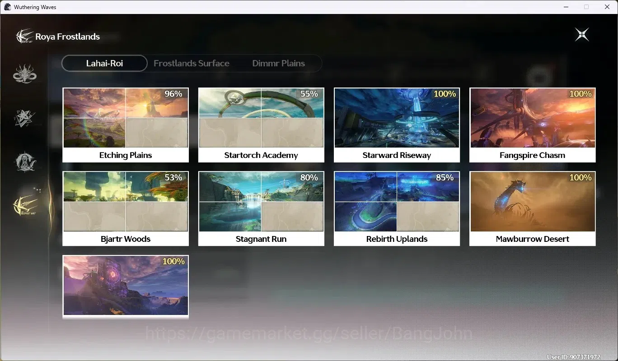Click the 100% progress value on Fangspire Chasm
This screenshot has height=361, width=618.
581,94
